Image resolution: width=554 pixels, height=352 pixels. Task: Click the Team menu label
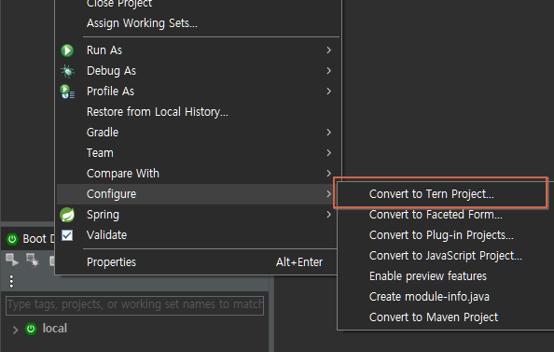[x=100, y=153]
